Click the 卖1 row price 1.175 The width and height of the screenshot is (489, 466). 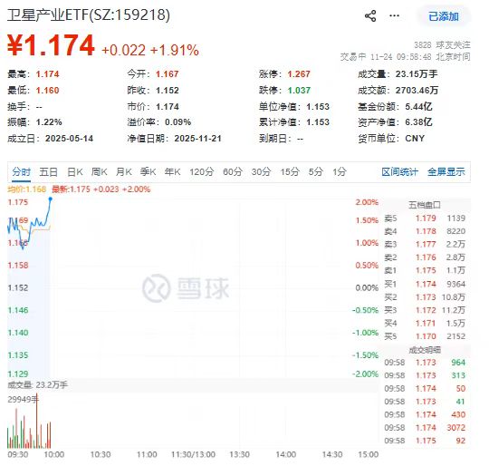[x=426, y=270]
